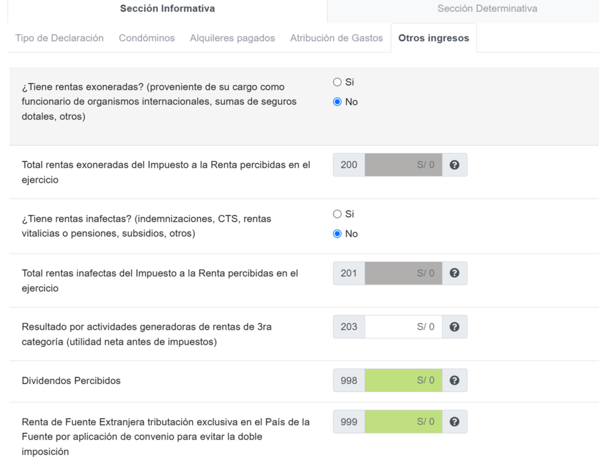This screenshot has height=461, width=599.
Task: Select No for rentas exoneradas
Action: click(x=337, y=102)
